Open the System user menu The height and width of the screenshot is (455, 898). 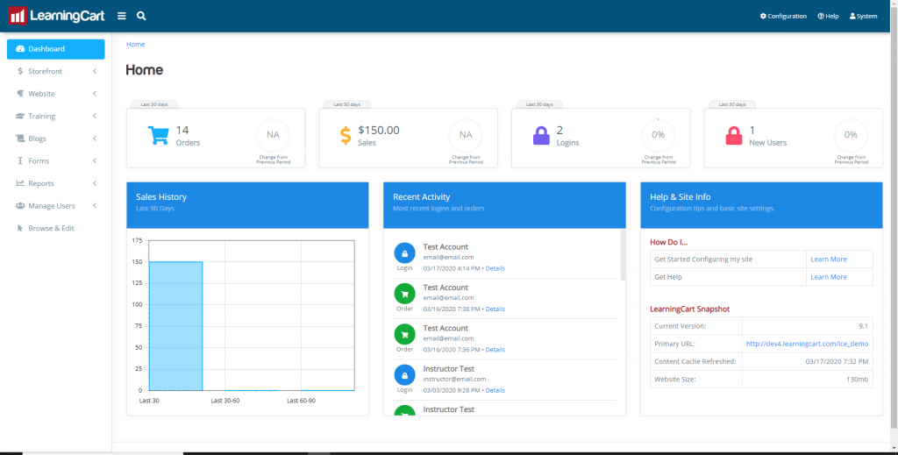click(x=863, y=16)
